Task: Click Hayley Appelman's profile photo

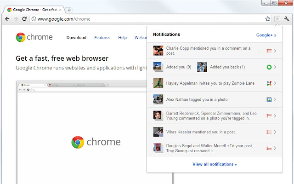Action: coord(158,83)
